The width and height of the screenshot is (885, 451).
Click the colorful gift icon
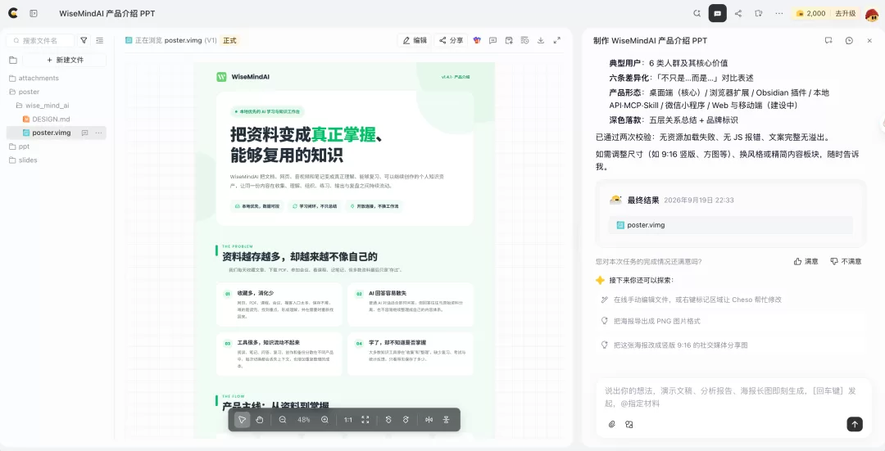pyautogui.click(x=477, y=40)
